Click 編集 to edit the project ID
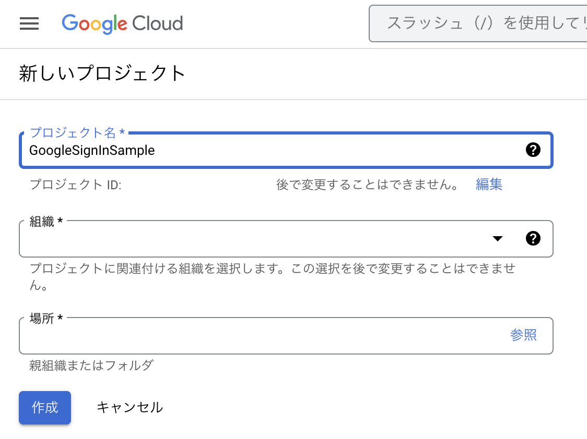The width and height of the screenshot is (587, 439). (x=489, y=184)
